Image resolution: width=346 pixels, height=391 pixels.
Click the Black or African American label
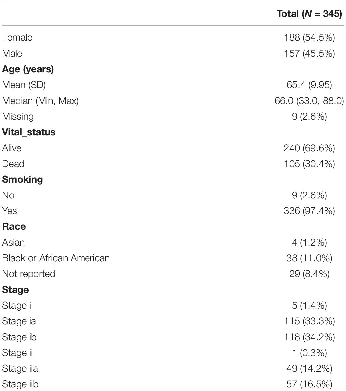click(56, 258)
